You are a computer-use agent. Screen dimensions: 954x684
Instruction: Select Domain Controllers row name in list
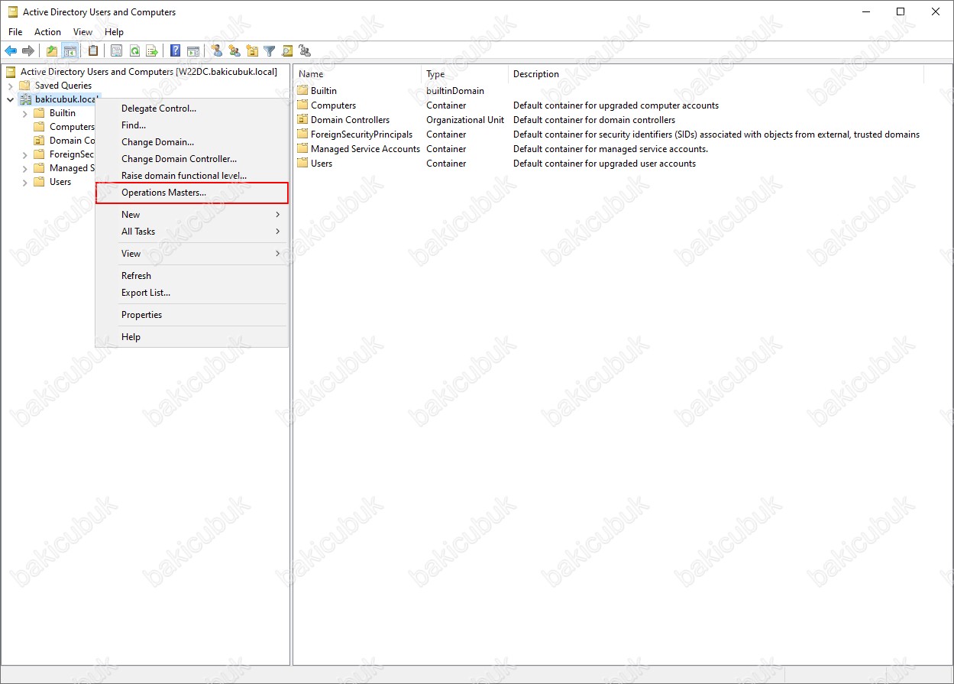[350, 120]
